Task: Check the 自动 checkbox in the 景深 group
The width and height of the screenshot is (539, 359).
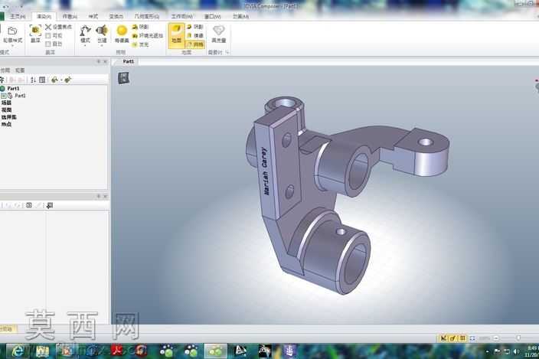Action: [x=48, y=44]
